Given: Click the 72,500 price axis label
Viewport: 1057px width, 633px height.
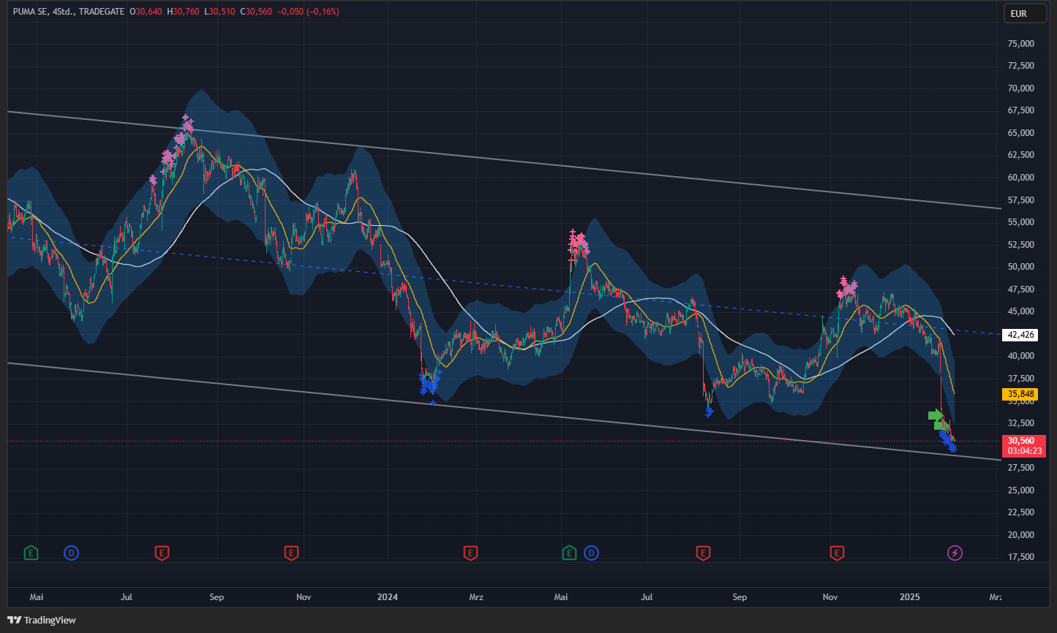Looking at the screenshot, I should (x=1020, y=66).
